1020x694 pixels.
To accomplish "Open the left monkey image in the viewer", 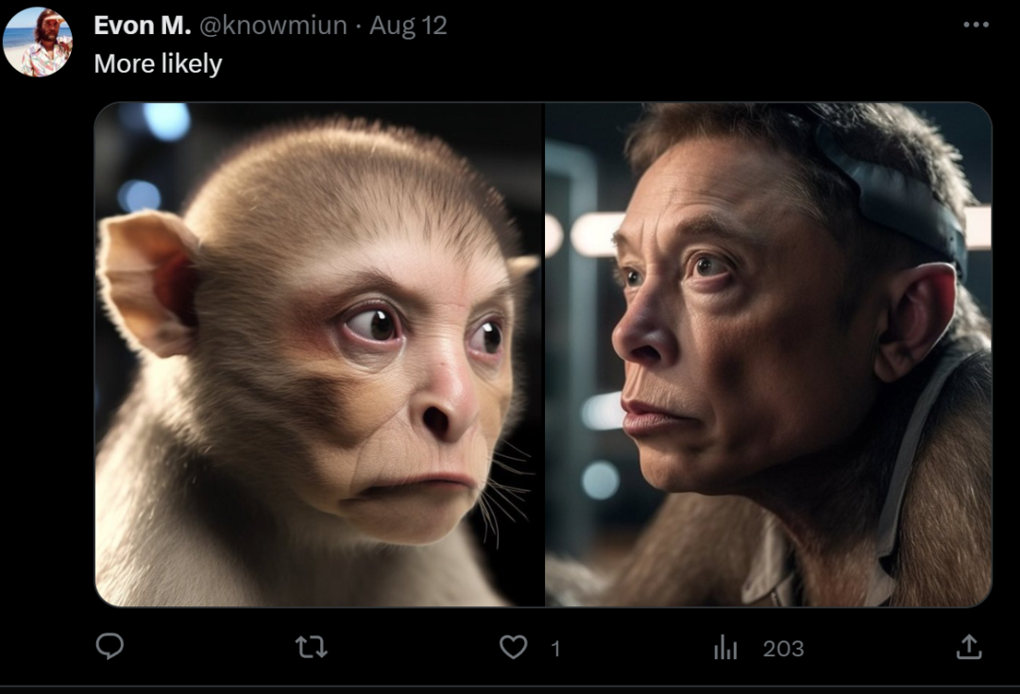I will pyautogui.click(x=319, y=354).
